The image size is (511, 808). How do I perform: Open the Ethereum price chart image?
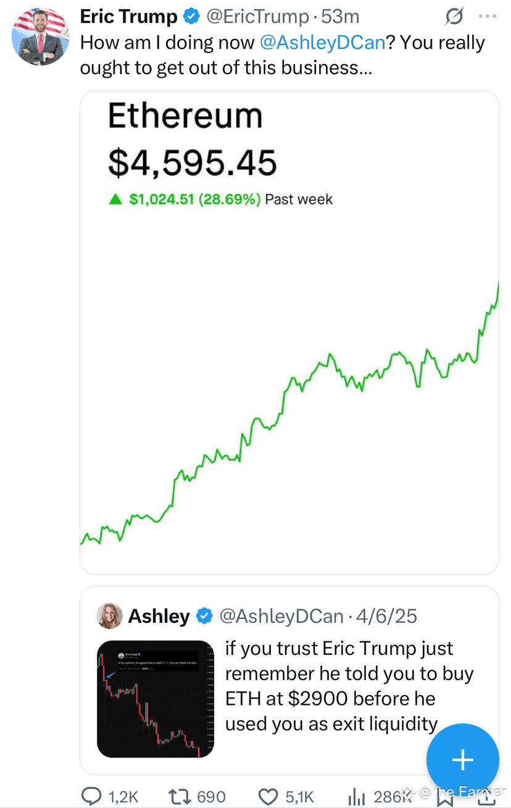289,333
